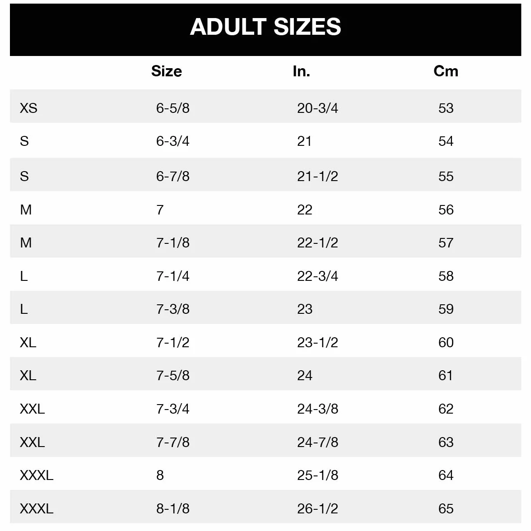Screen dimensions: 531x531
Task: Click the 53 cm value
Action: (446, 108)
